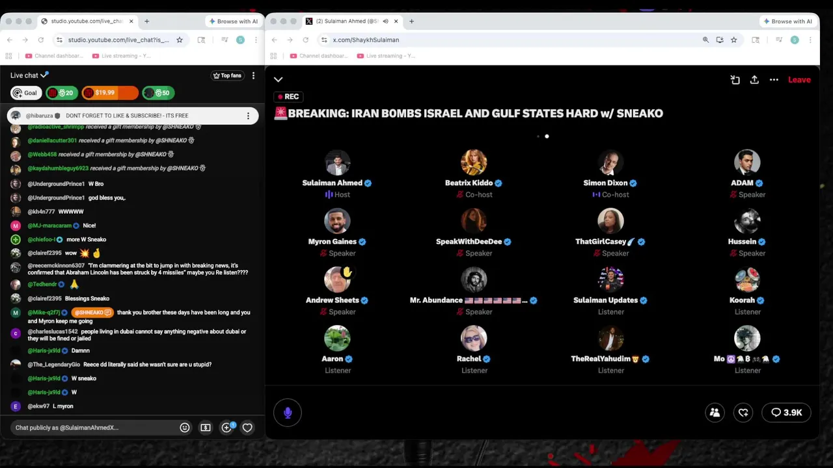Click Koorah listener avatar
Viewport: 833px width, 468px height.
tap(747, 279)
